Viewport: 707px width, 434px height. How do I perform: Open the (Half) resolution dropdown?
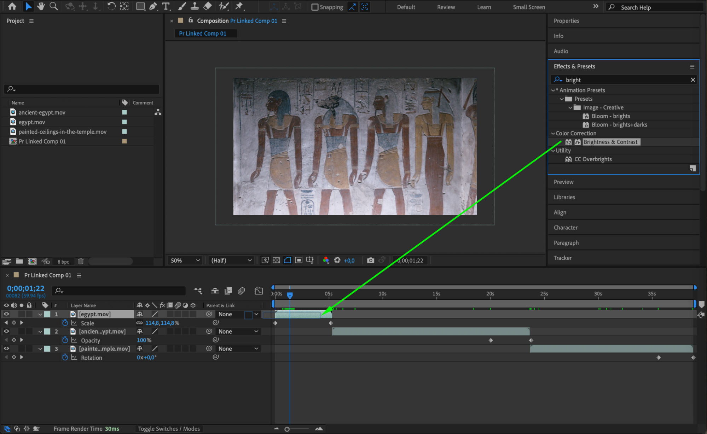[x=231, y=260]
